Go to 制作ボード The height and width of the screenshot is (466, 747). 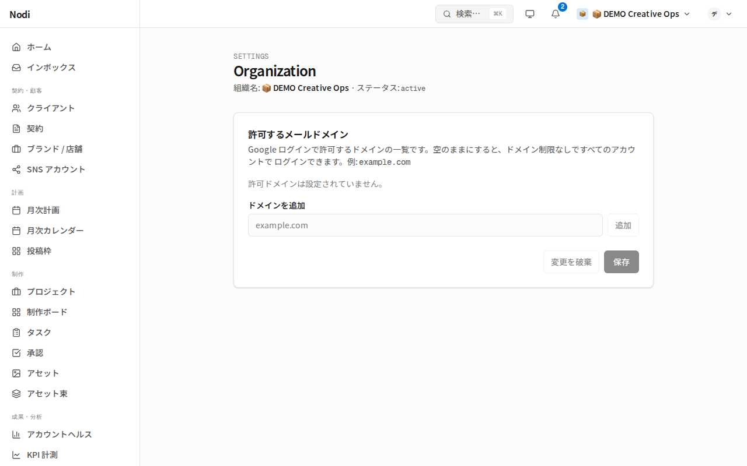coord(70,312)
